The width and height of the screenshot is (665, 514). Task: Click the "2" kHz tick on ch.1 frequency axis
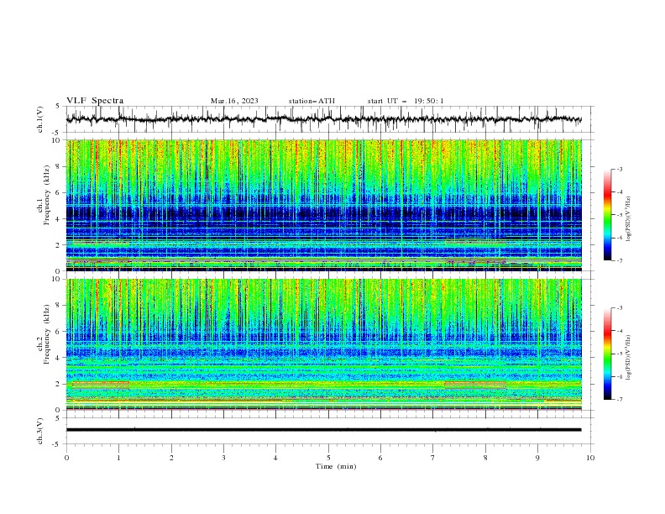pos(59,244)
